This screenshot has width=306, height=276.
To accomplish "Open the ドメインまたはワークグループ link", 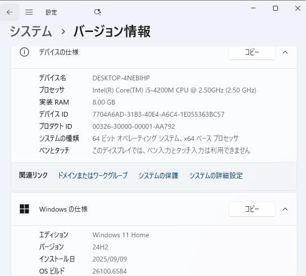I will 93,175.
